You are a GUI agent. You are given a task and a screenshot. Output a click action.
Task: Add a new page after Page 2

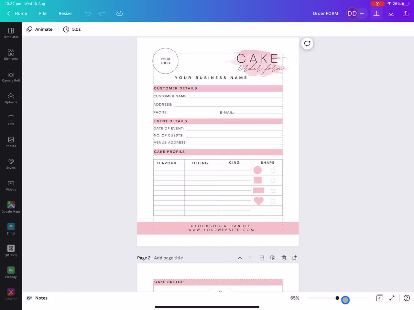(x=294, y=258)
